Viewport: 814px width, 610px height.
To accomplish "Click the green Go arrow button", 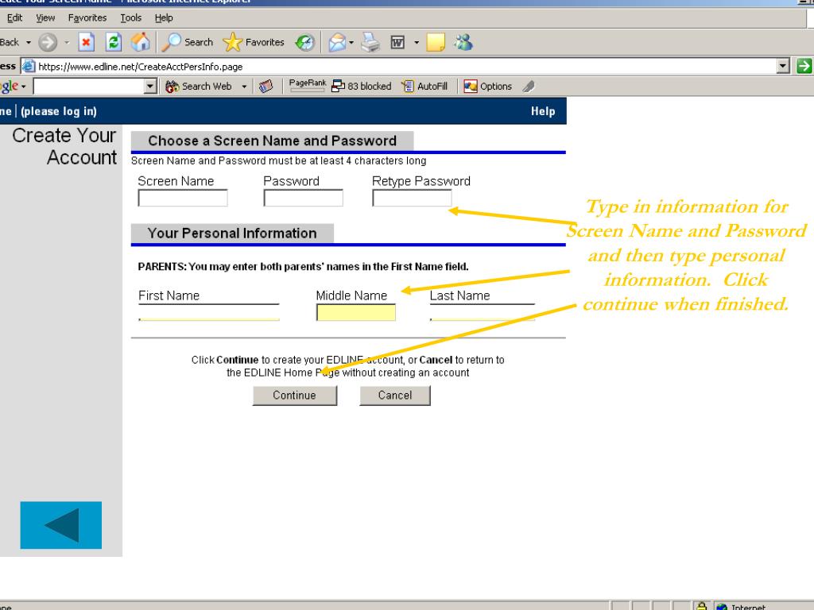I will coord(804,66).
